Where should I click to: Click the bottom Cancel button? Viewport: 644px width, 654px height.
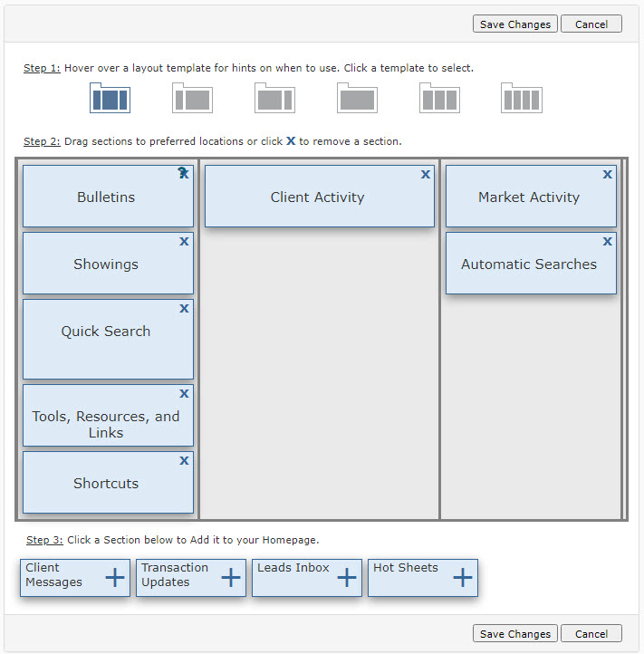[591, 634]
